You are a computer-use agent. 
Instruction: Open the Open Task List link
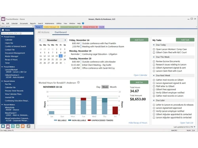(187, 123)
